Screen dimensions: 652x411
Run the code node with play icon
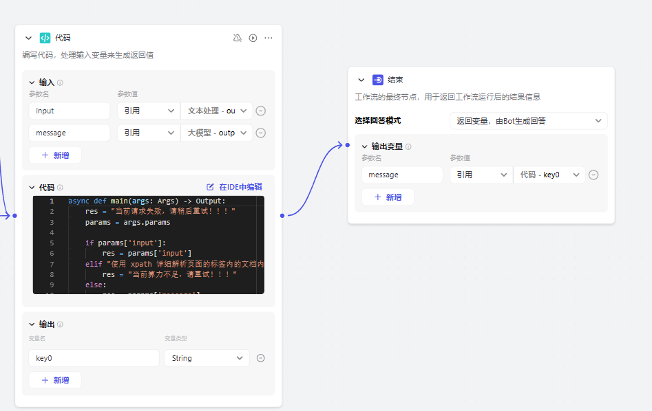(253, 38)
